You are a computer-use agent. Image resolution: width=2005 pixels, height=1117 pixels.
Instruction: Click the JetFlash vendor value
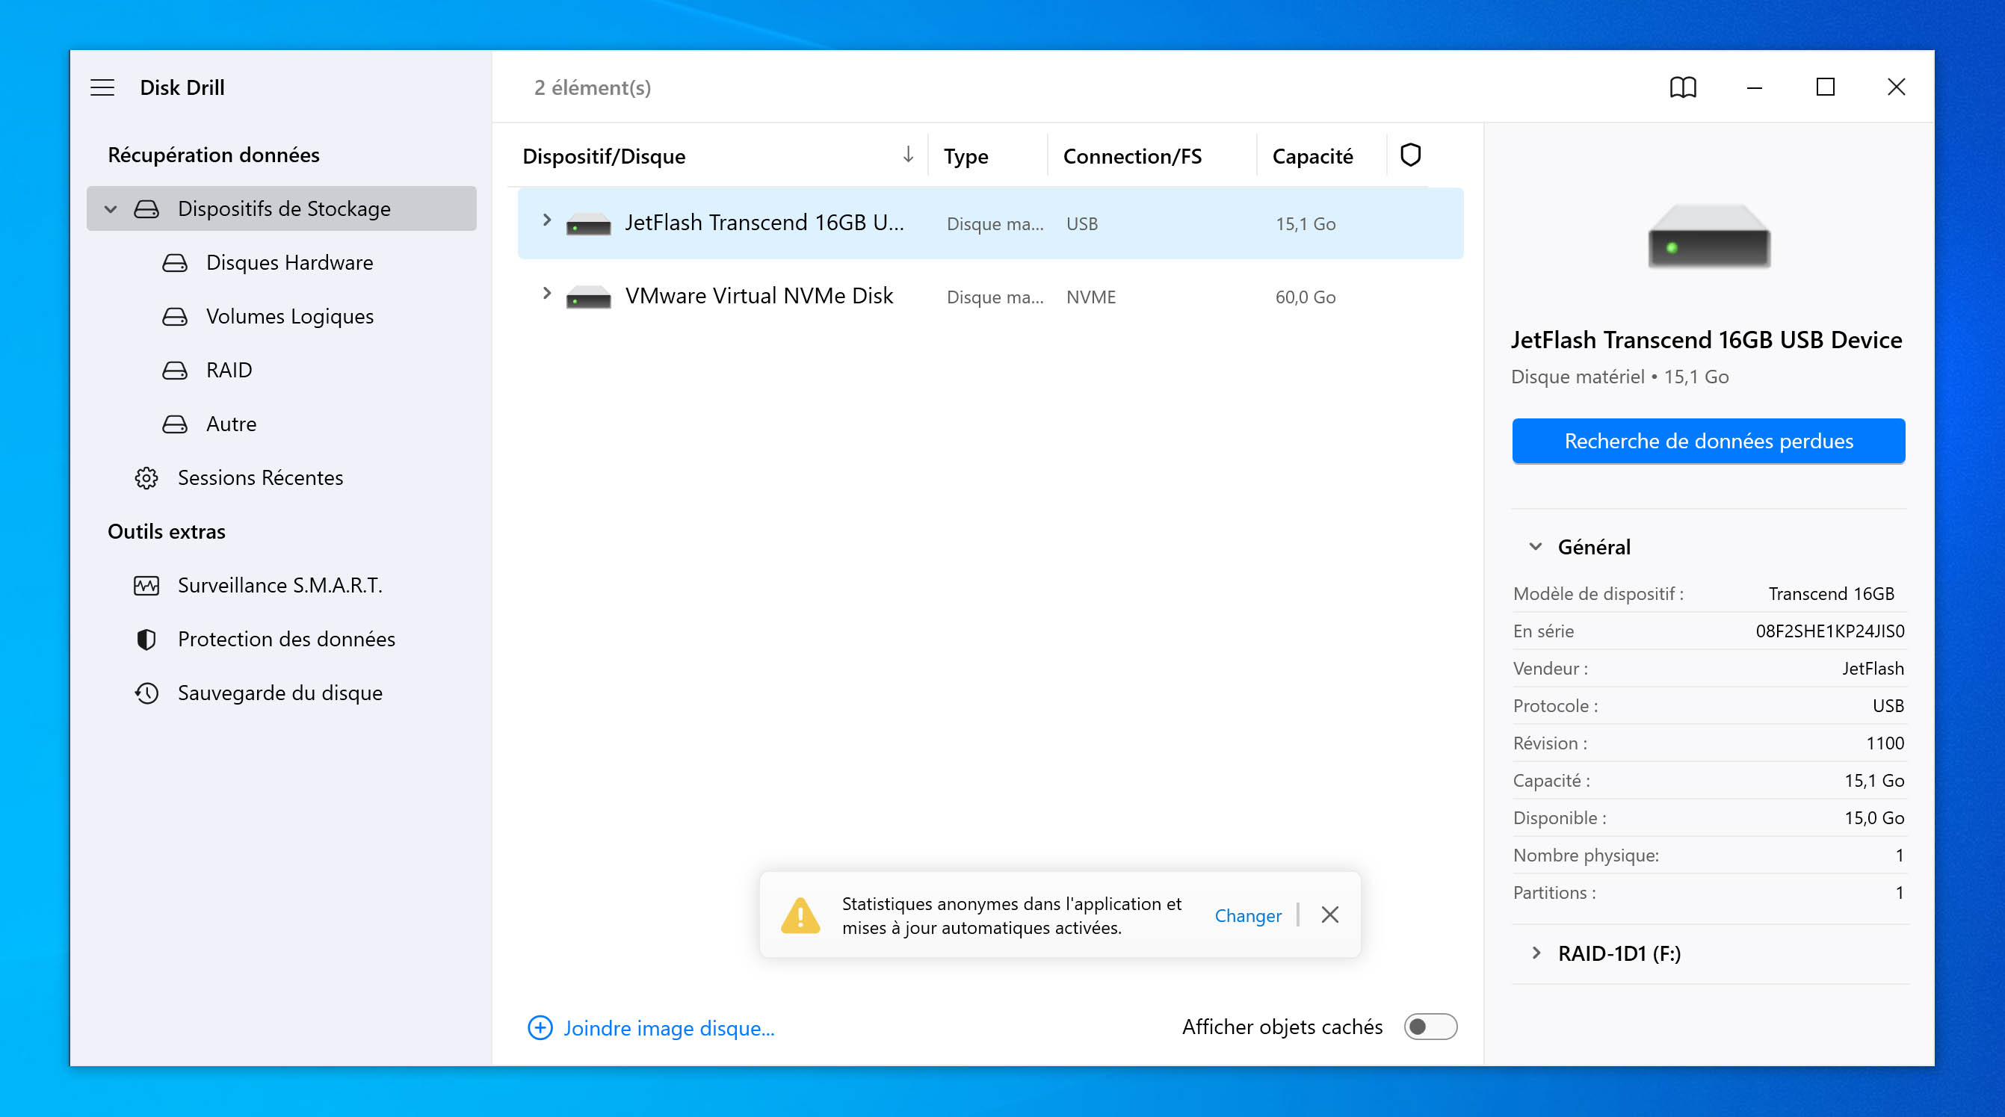point(1873,668)
